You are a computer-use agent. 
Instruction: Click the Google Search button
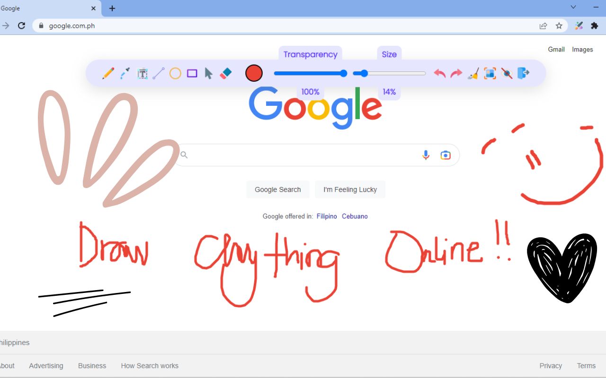[x=278, y=189]
